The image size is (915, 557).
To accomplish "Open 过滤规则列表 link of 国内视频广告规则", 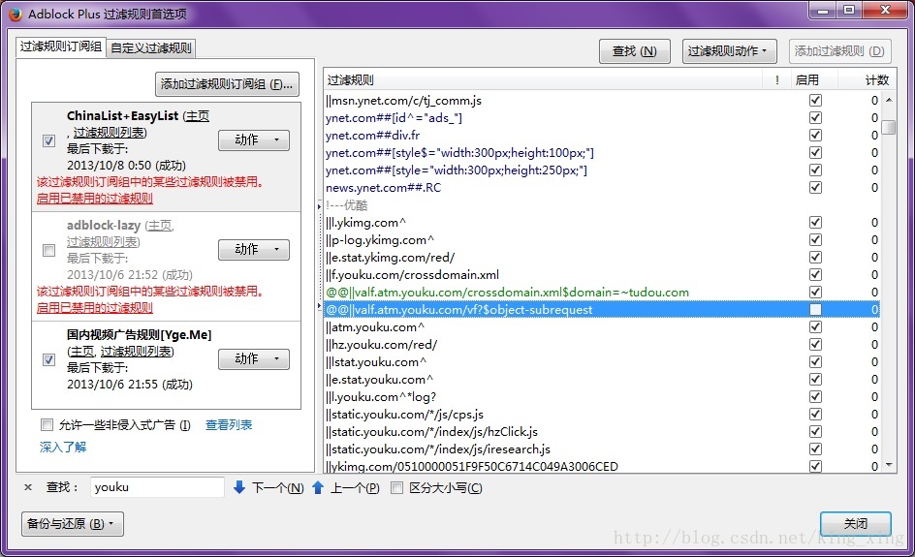I will coord(137,351).
